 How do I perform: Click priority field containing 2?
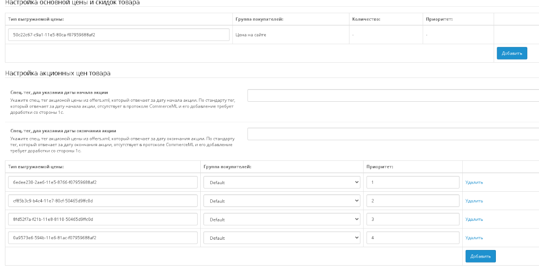coord(413,201)
